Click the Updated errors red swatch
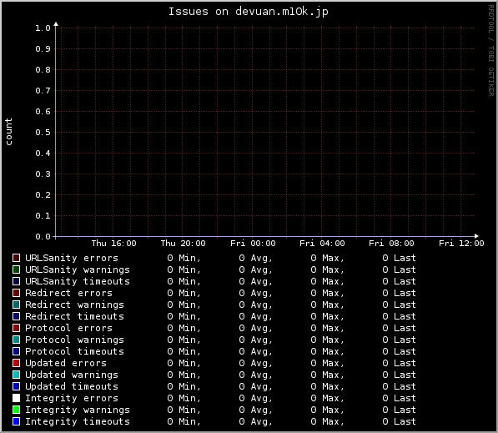Image resolution: width=498 pixels, height=433 pixels. [x=16, y=363]
